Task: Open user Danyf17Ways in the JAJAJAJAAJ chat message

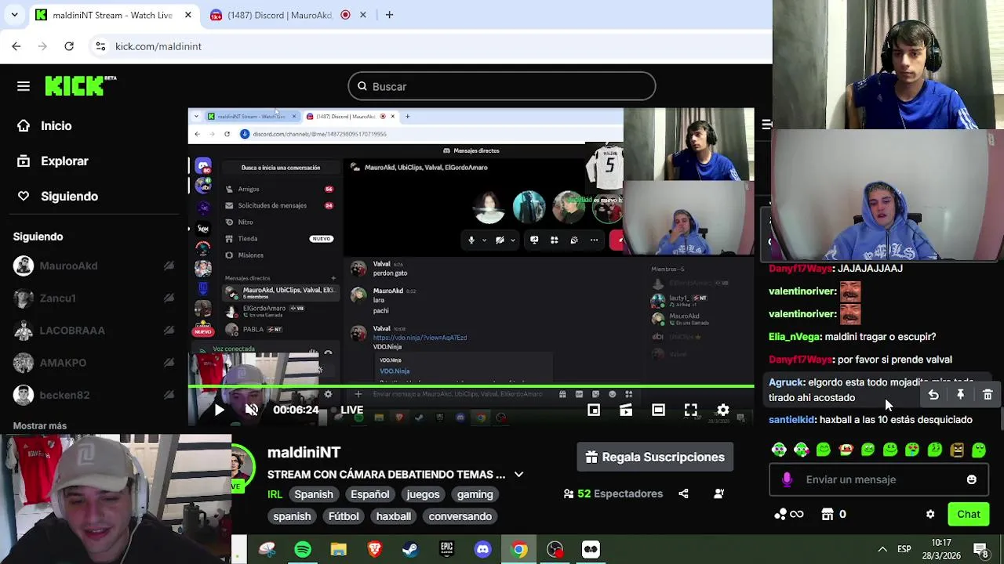Action: click(x=800, y=268)
